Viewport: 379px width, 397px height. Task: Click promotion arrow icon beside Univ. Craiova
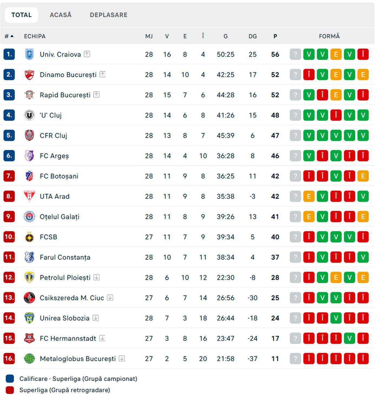87,54
